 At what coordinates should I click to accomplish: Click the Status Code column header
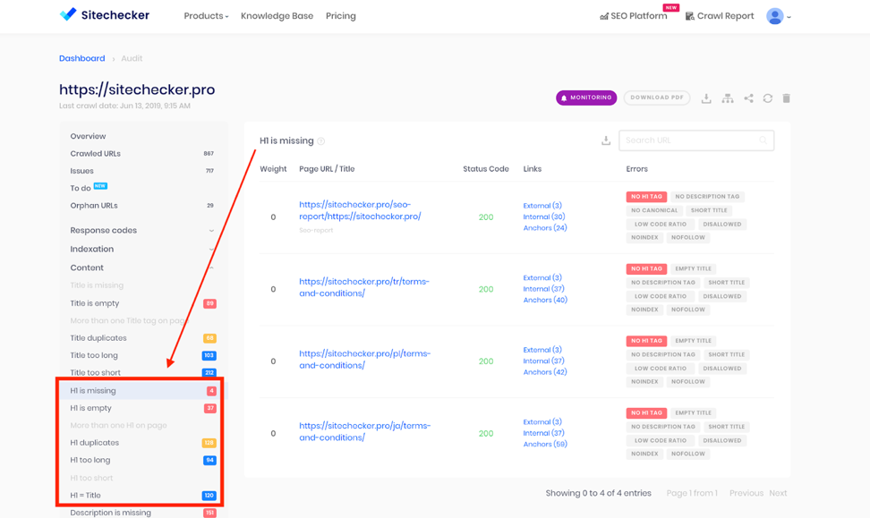485,168
